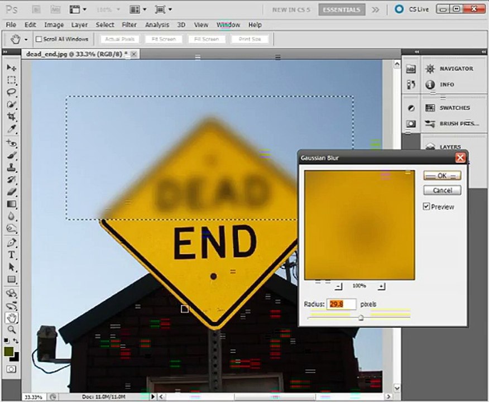Select the 3D Rotate tool
Image resolution: width=489 pixels, height=402 pixels.
coord(12,293)
